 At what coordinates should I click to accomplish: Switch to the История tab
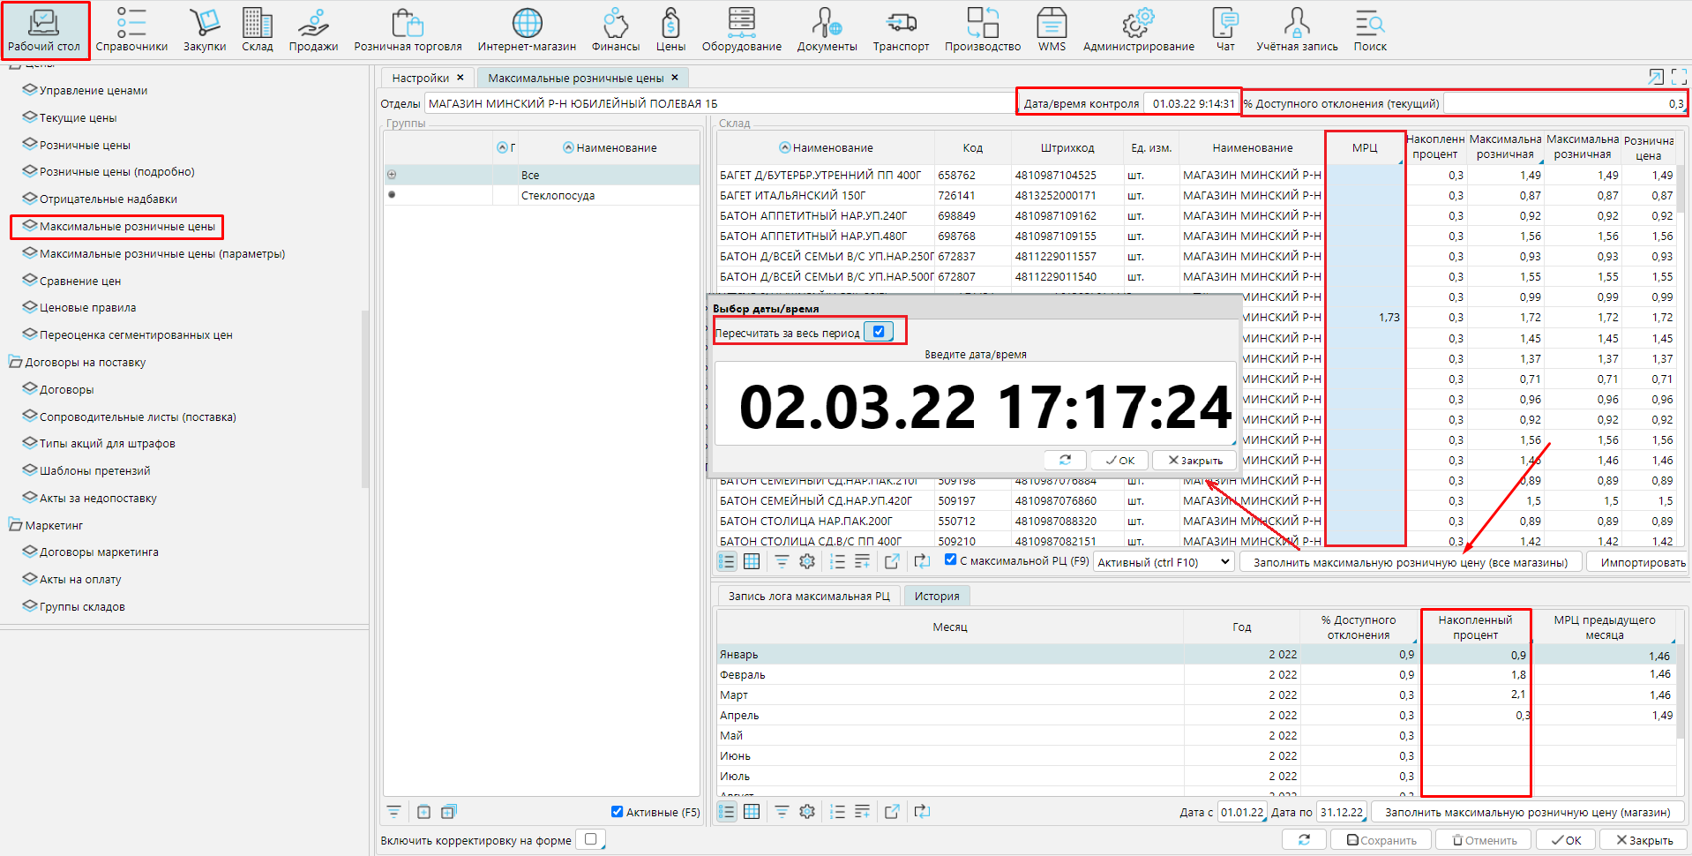[x=936, y=596]
